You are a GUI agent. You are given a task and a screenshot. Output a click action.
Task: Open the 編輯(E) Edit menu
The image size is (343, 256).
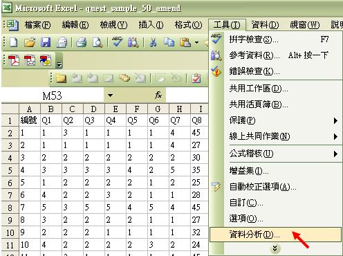pos(75,25)
